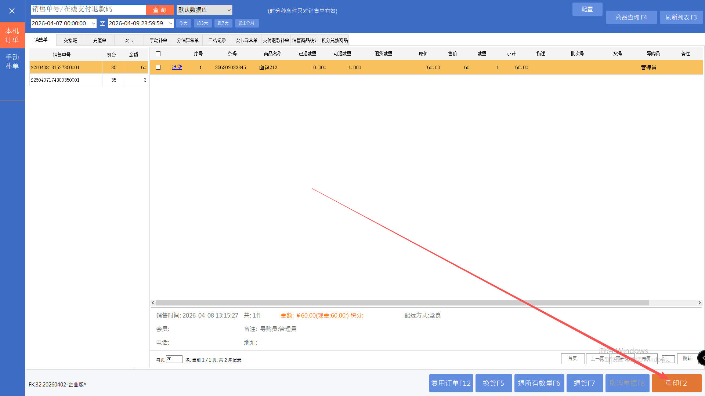Click the black circular collapse arrow at right edge
The image size is (705, 396).
pyautogui.click(x=702, y=358)
